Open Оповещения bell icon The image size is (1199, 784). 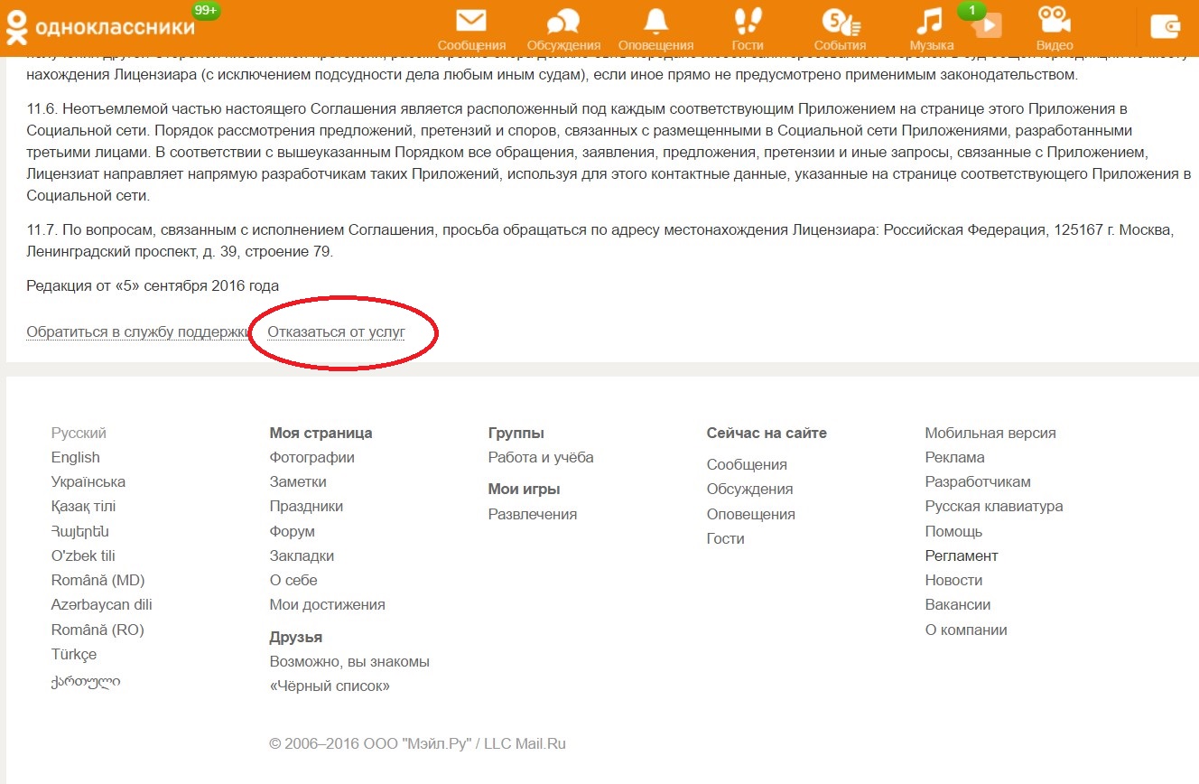[x=655, y=21]
